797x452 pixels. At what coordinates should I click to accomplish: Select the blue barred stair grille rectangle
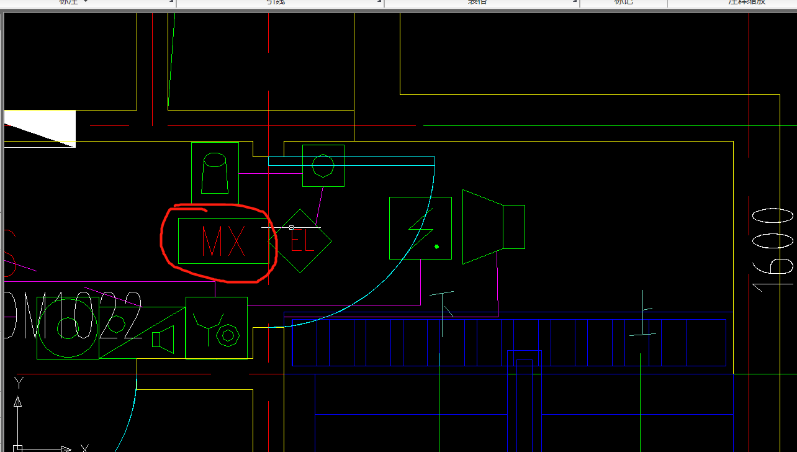pyautogui.click(x=509, y=343)
